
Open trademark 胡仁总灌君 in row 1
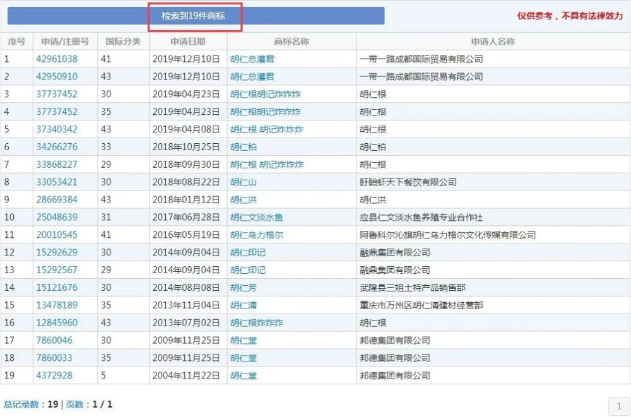(252, 59)
